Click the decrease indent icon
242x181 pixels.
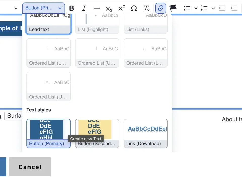click(222, 8)
